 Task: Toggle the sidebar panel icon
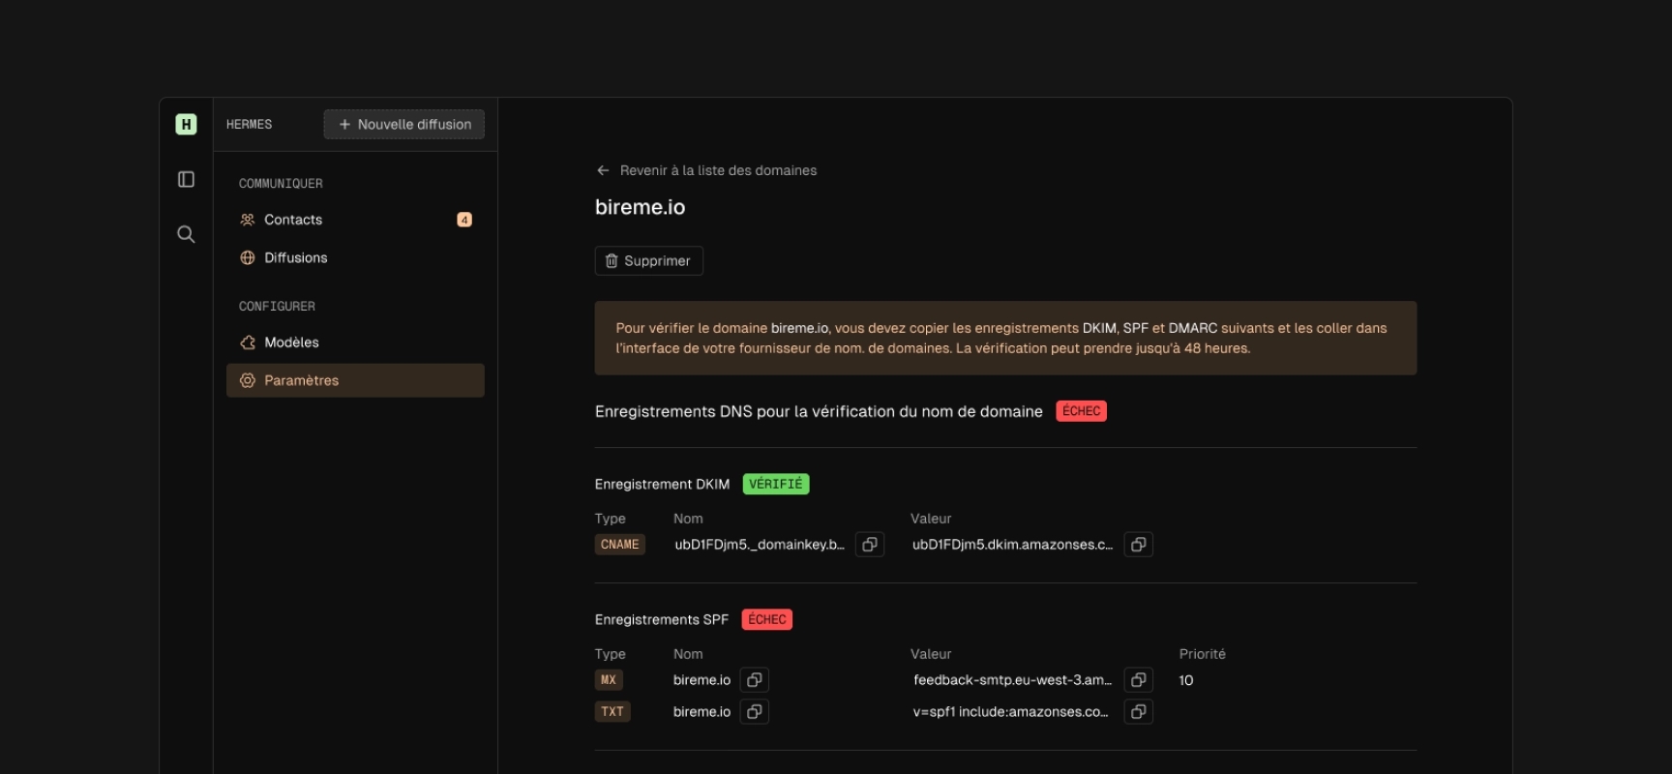point(186,179)
